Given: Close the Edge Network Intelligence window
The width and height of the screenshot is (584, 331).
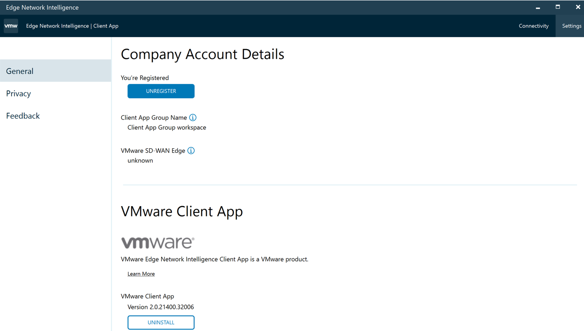Looking at the screenshot, I should [578, 7].
